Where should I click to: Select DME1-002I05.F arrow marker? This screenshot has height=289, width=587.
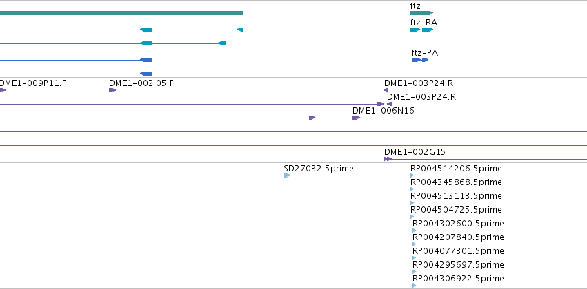pyautogui.click(x=112, y=90)
